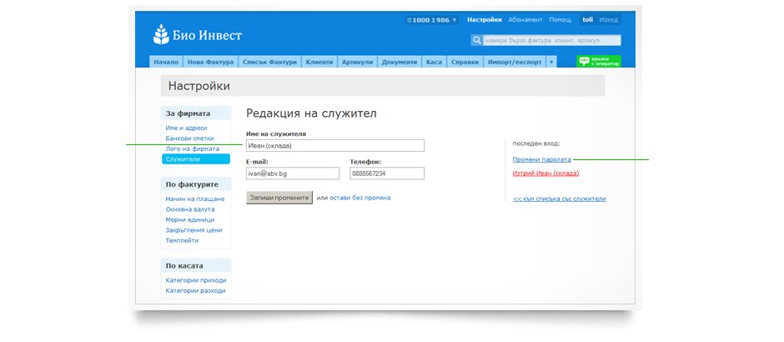Image resolution: width=784 pixels, height=342 pixels.
Task: Click Настройки in the top menu
Action: pos(484,20)
